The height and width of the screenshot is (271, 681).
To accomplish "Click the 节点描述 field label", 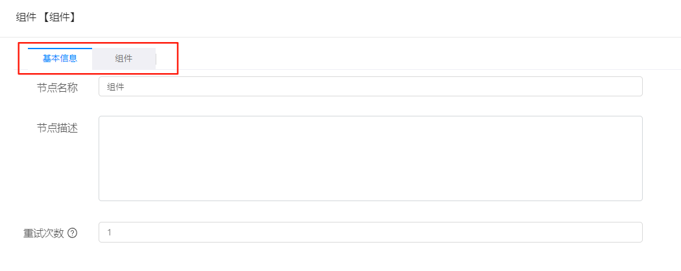I will [x=57, y=127].
